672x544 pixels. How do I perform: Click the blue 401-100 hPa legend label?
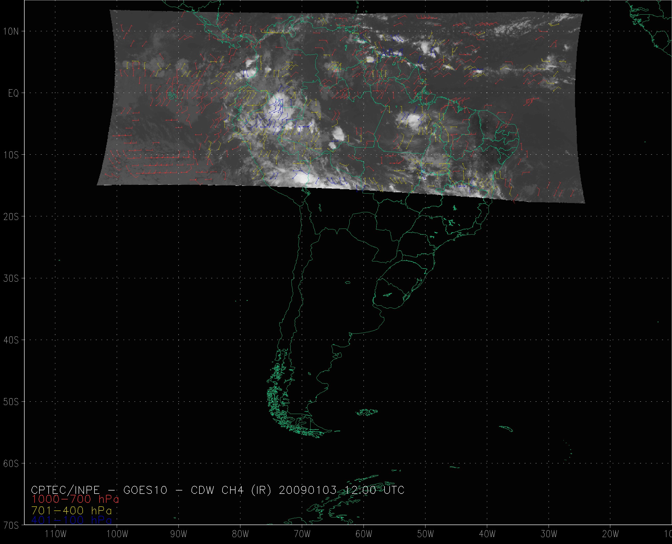[71, 520]
